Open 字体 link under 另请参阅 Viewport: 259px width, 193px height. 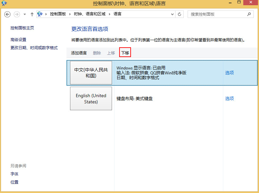tap(14, 174)
